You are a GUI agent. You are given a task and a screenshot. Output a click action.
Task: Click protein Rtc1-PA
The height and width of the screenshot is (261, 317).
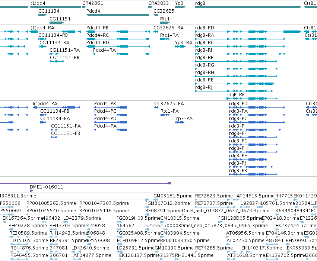169,111
